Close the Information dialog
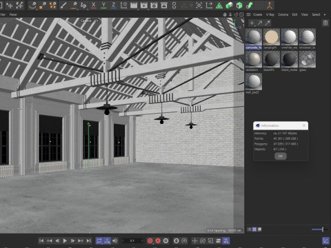Viewport: 331px width, 248px height. 304,125
